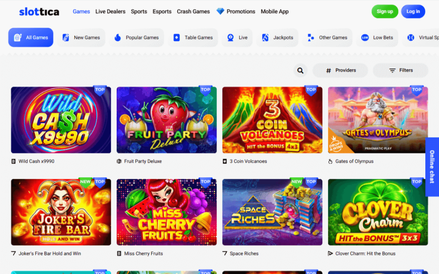Navigate to Crash Games
Image resolution: width=439 pixels, height=274 pixels.
click(193, 12)
